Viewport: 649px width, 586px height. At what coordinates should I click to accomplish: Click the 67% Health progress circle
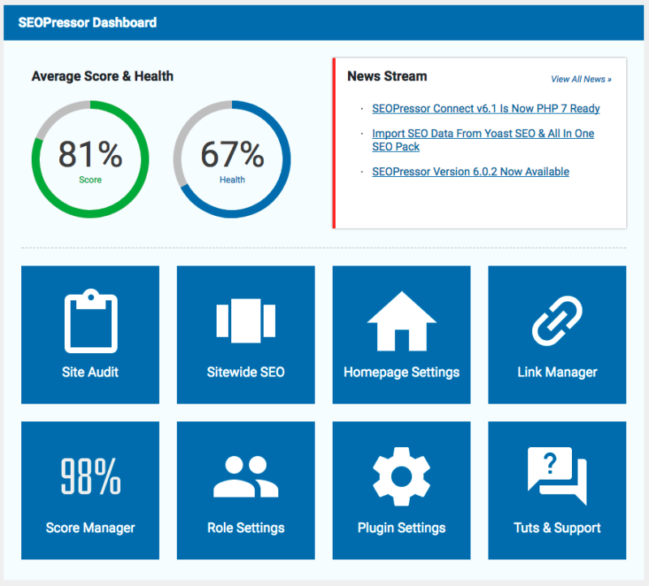[x=232, y=159]
